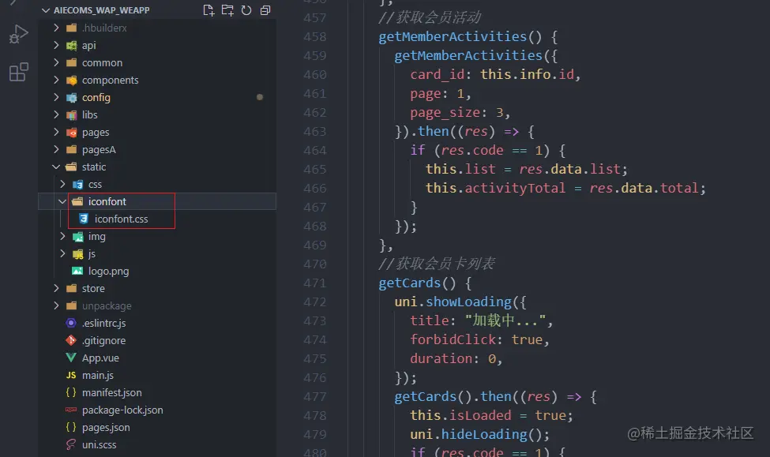The width and height of the screenshot is (770, 457).
Task: Click the New File icon
Action: click(x=208, y=10)
